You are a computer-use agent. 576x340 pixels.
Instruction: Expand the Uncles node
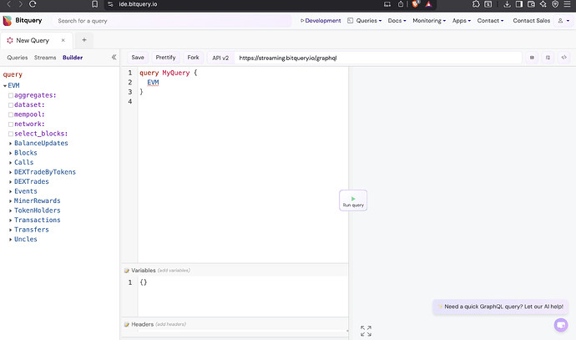(x=10, y=239)
